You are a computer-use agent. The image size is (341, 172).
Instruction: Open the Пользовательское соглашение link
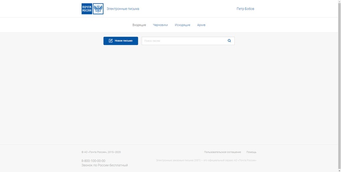222,152
